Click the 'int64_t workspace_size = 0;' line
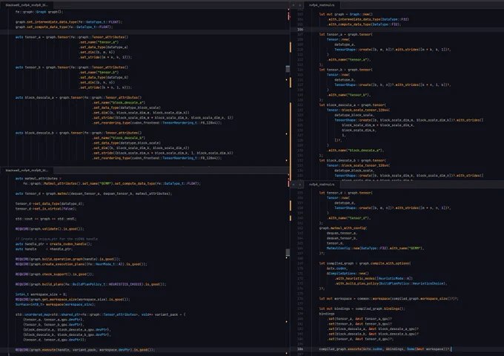 click(41, 294)
